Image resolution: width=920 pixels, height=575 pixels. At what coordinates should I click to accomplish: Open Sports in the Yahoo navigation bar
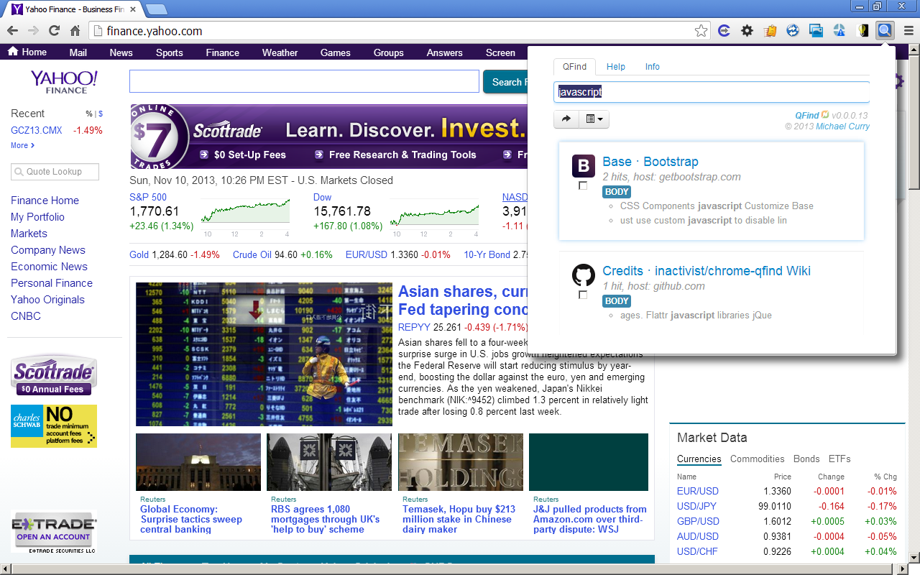tap(170, 52)
